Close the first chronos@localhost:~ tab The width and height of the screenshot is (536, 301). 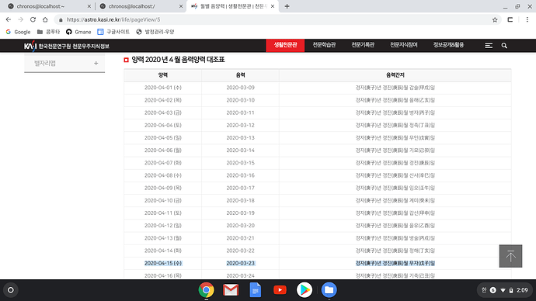(x=89, y=6)
